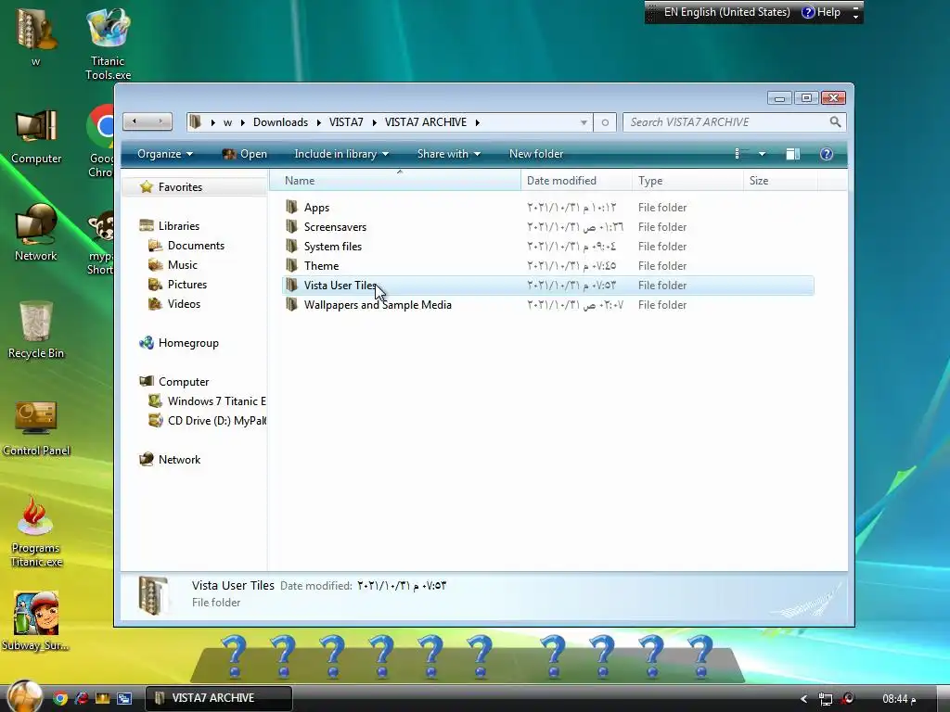Select the Wallpapers and Sample Media folder icon

click(x=291, y=304)
